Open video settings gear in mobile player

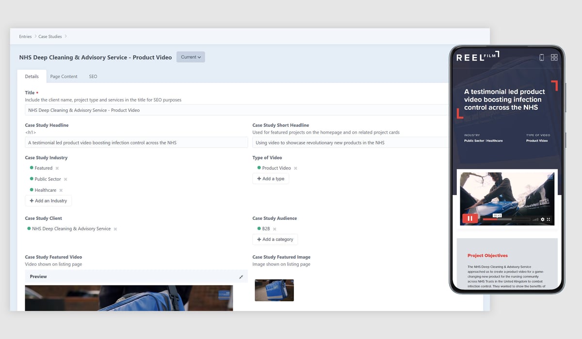coord(542,219)
